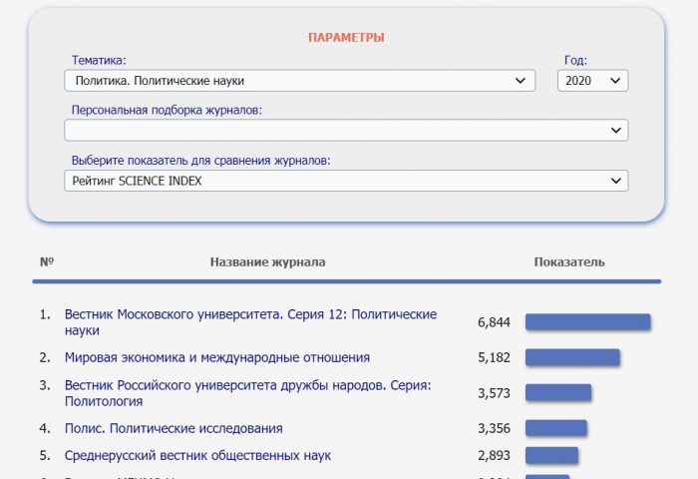698x479 pixels.
Task: Click the Название журнала column header
Action: click(267, 262)
